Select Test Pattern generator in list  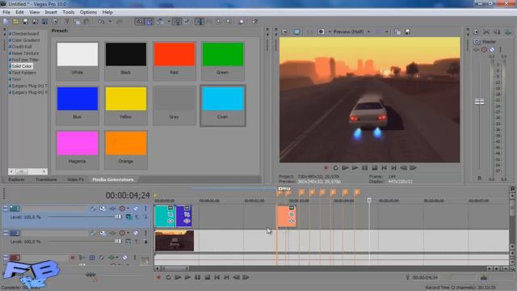[23, 73]
